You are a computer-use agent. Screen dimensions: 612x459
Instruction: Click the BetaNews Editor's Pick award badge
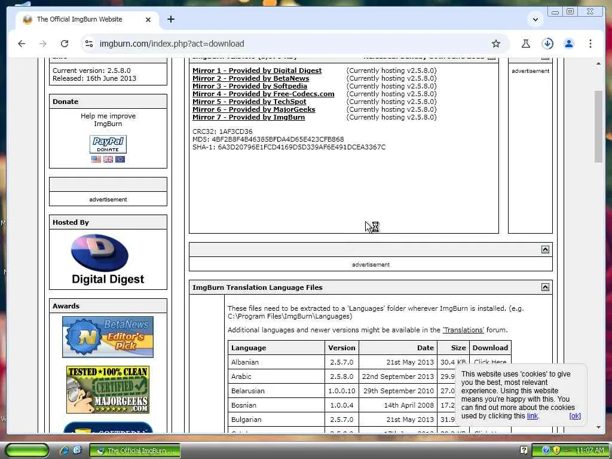pyautogui.click(x=108, y=337)
